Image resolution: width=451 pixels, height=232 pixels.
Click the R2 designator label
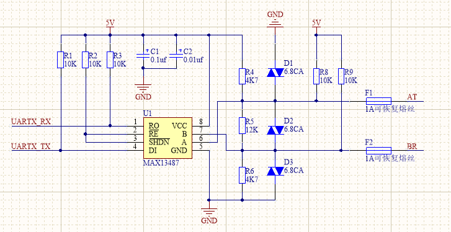click(x=93, y=55)
